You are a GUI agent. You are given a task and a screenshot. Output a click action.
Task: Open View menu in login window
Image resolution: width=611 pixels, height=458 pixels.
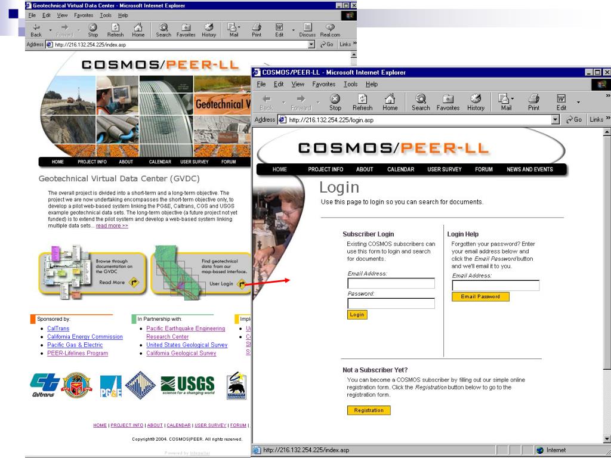coord(298,83)
